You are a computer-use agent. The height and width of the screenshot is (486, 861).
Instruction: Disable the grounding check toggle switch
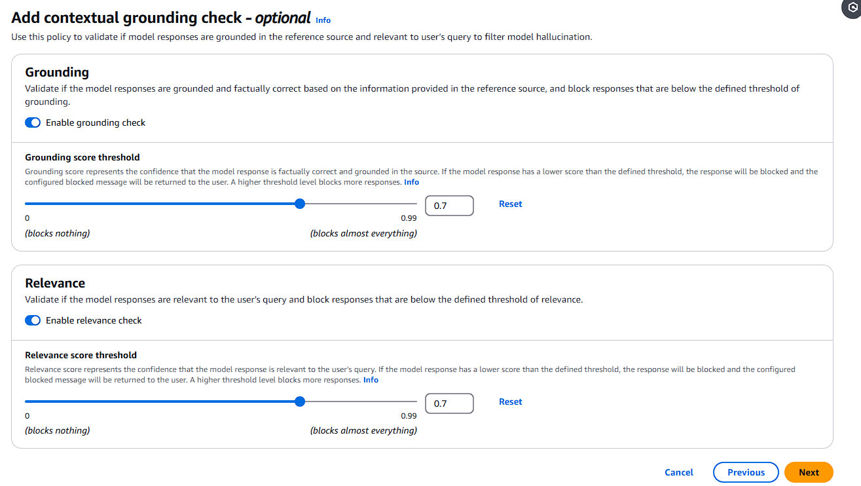click(33, 122)
